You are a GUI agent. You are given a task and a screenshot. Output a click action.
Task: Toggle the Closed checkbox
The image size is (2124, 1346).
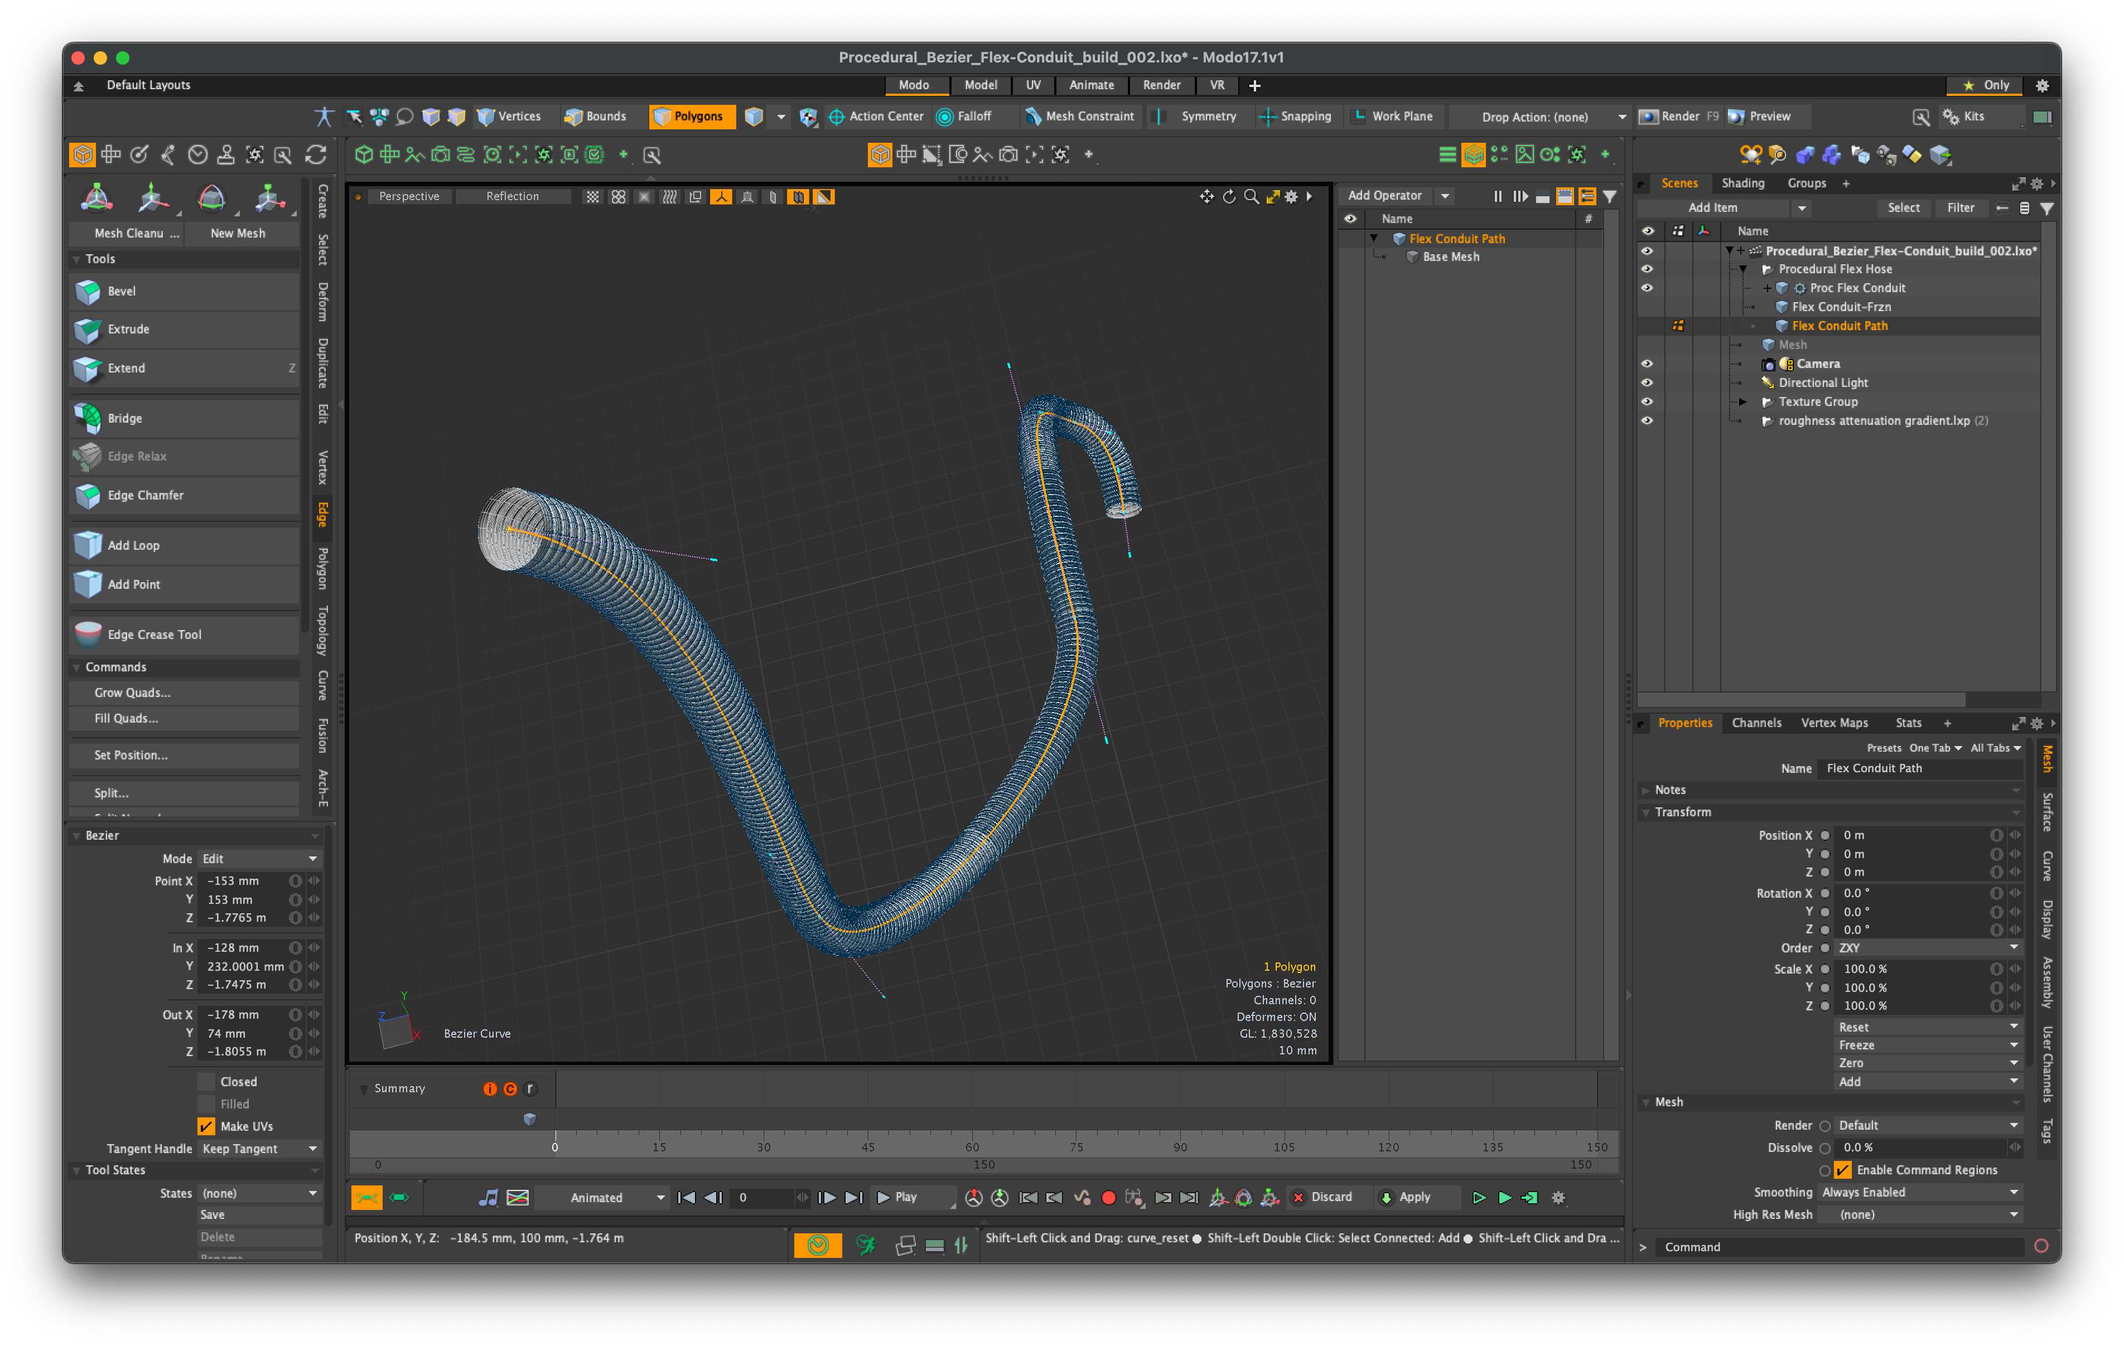click(206, 1082)
